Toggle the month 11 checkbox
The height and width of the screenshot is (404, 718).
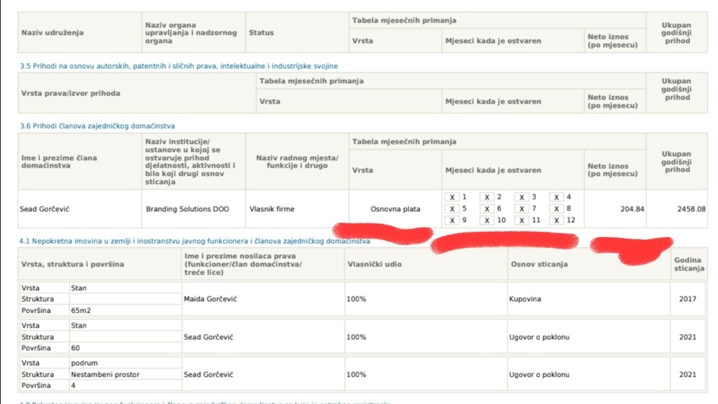pos(522,220)
